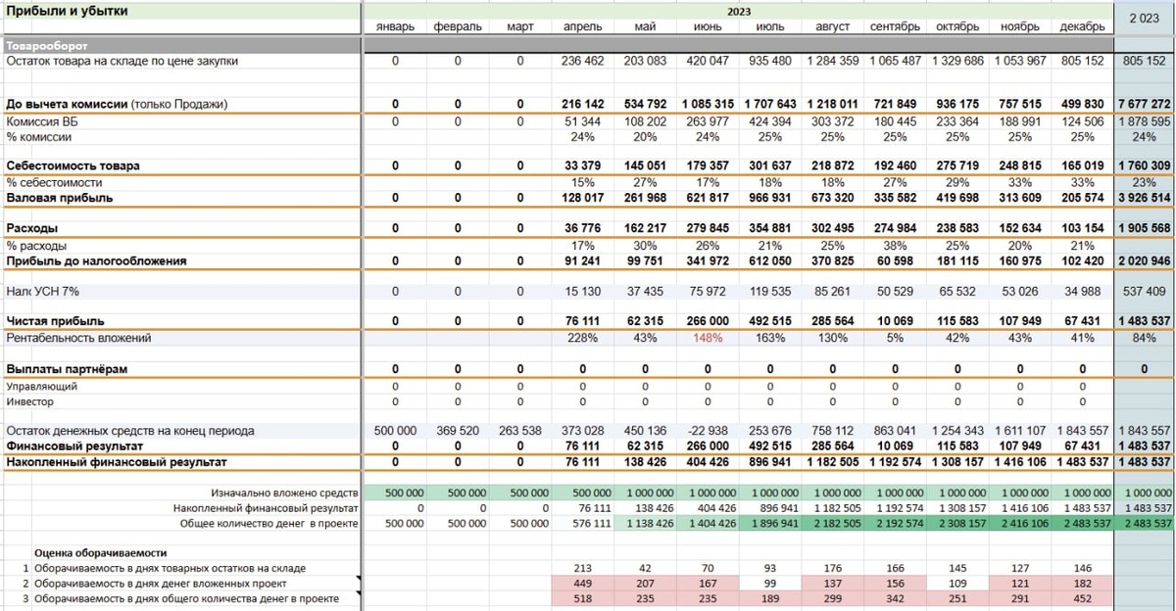1176x611 pixels.
Task: Select the "Расходы" row label
Action: [x=30, y=228]
